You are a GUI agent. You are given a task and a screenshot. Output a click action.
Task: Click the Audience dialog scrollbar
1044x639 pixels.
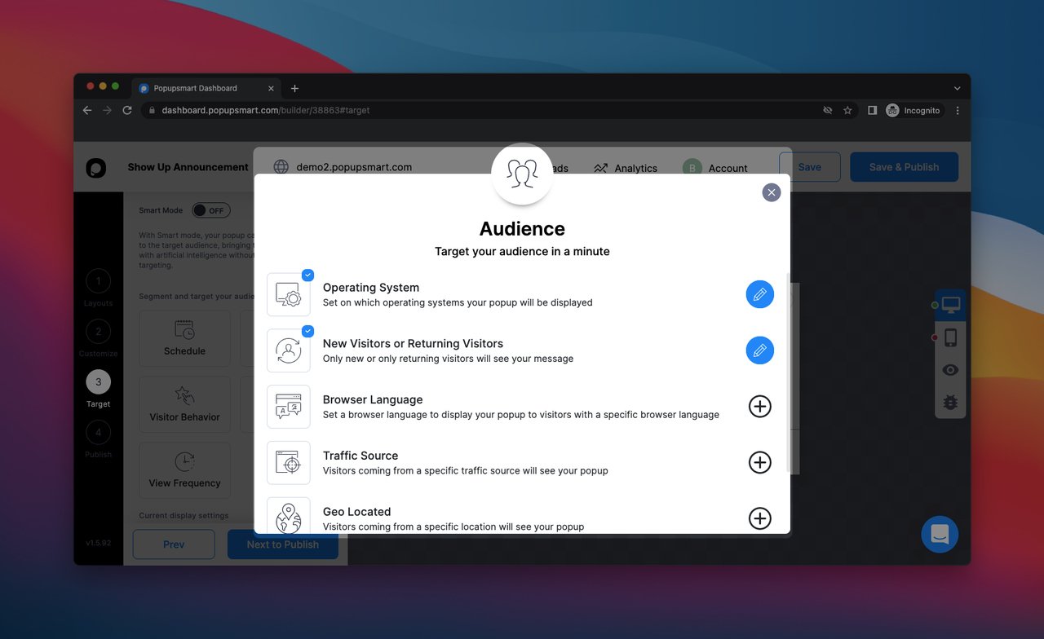pyautogui.click(x=787, y=372)
